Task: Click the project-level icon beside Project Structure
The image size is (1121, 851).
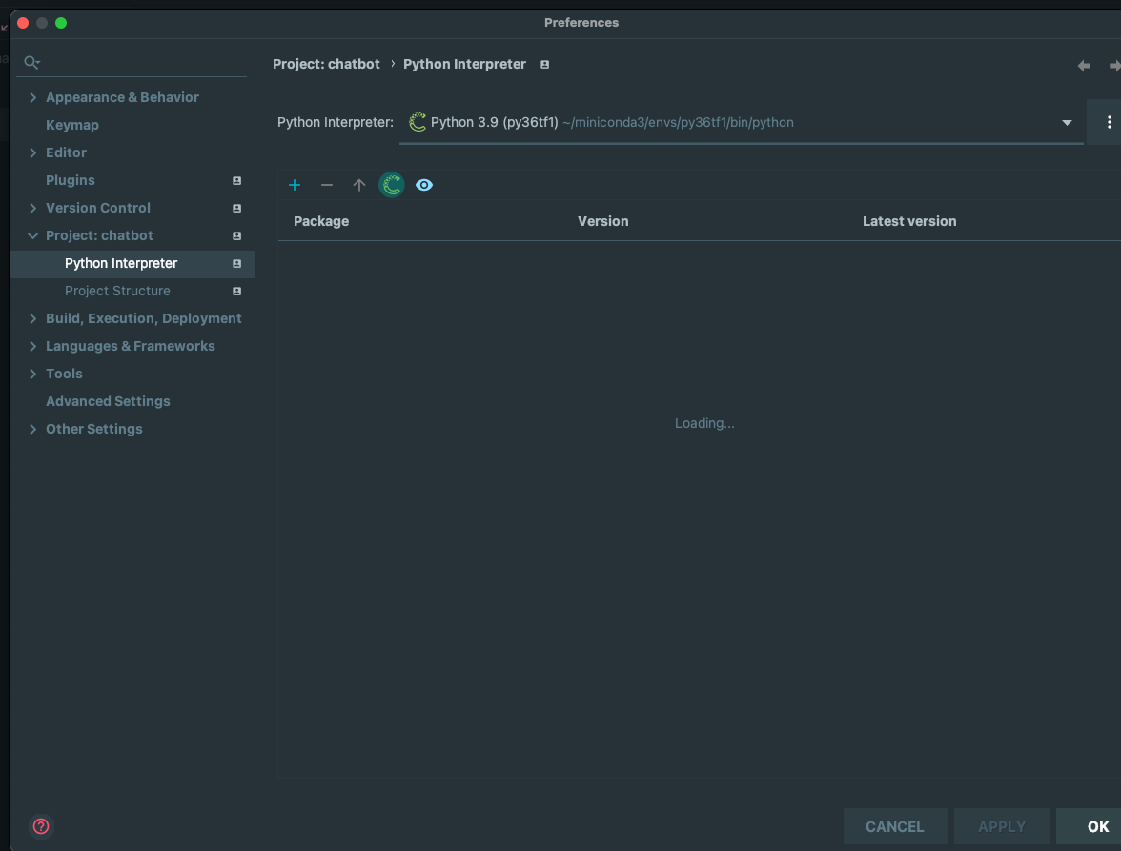Action: click(x=236, y=292)
